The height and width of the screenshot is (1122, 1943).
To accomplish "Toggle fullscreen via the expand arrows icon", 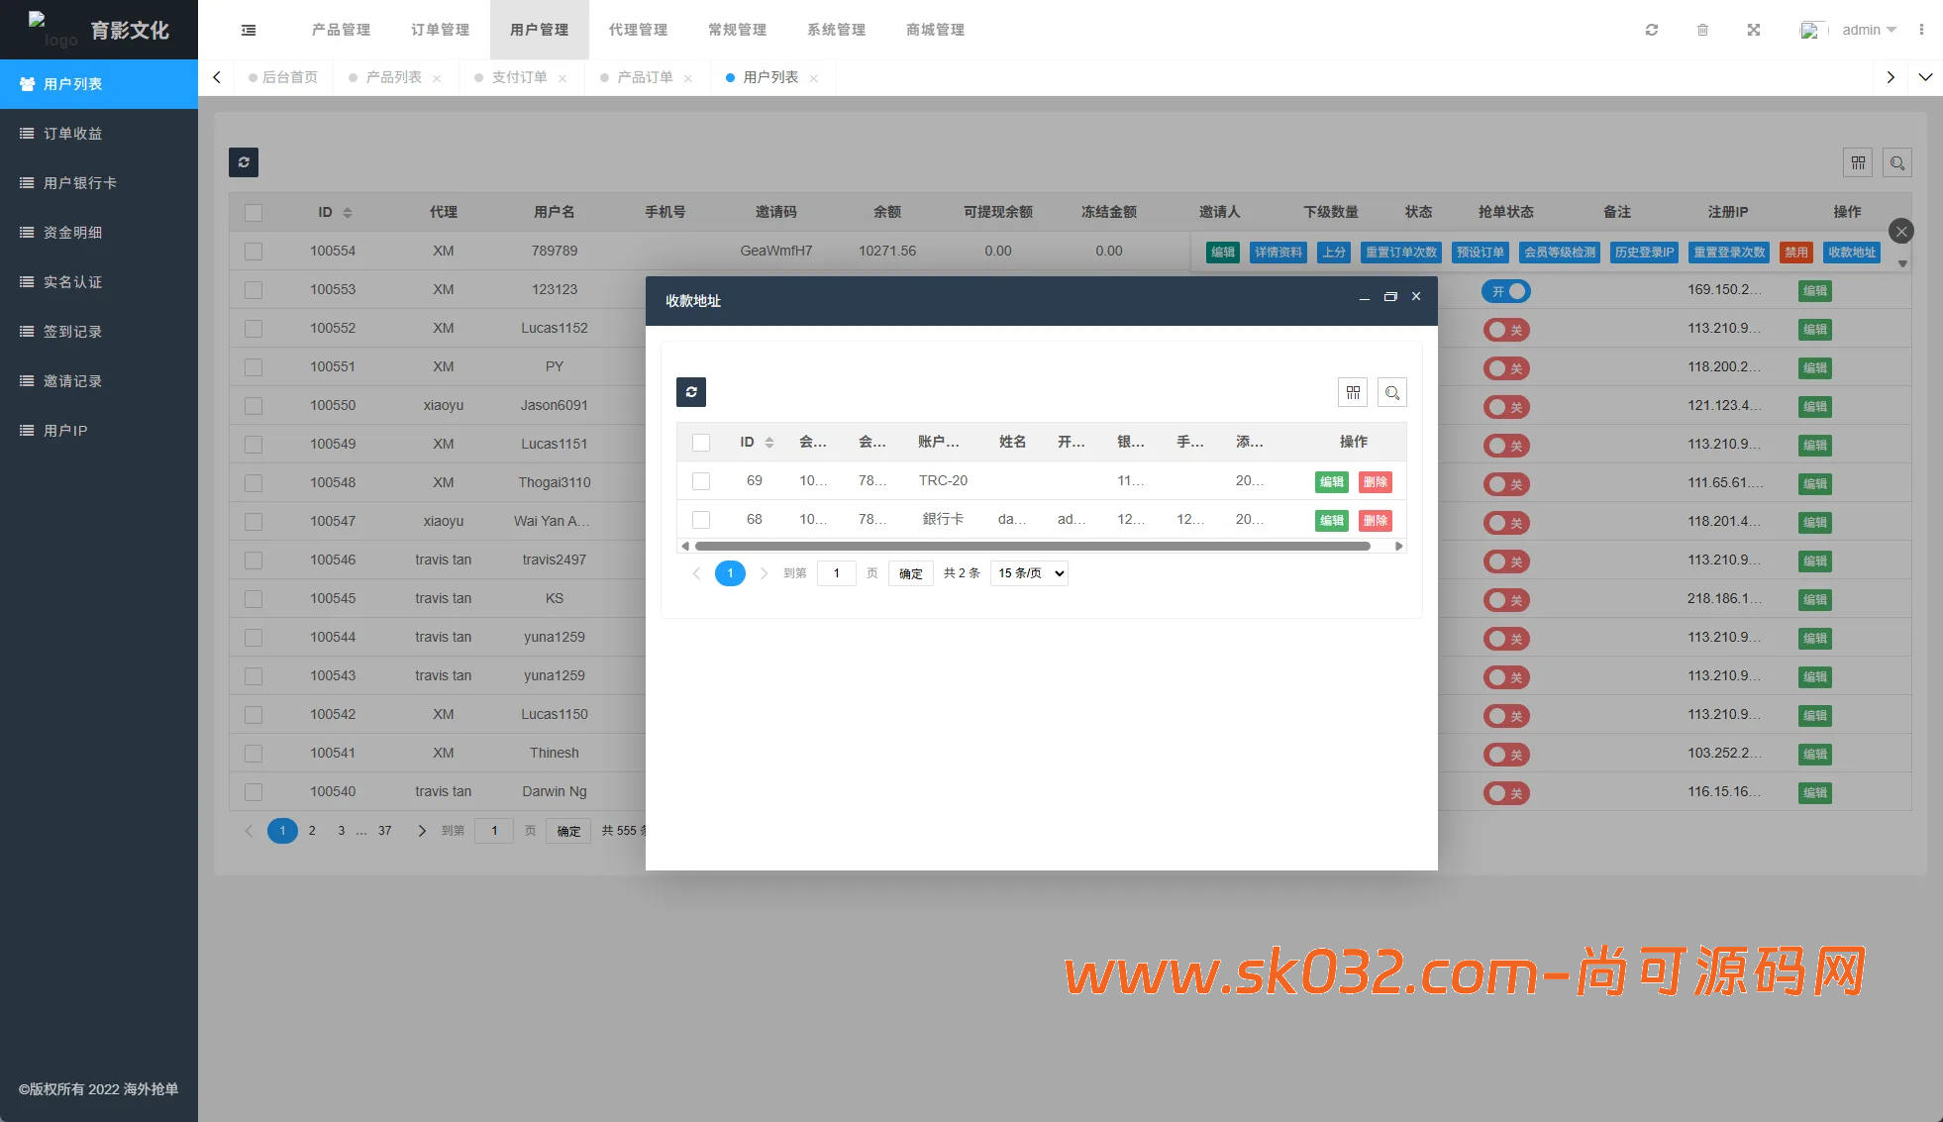I will click(x=1754, y=30).
